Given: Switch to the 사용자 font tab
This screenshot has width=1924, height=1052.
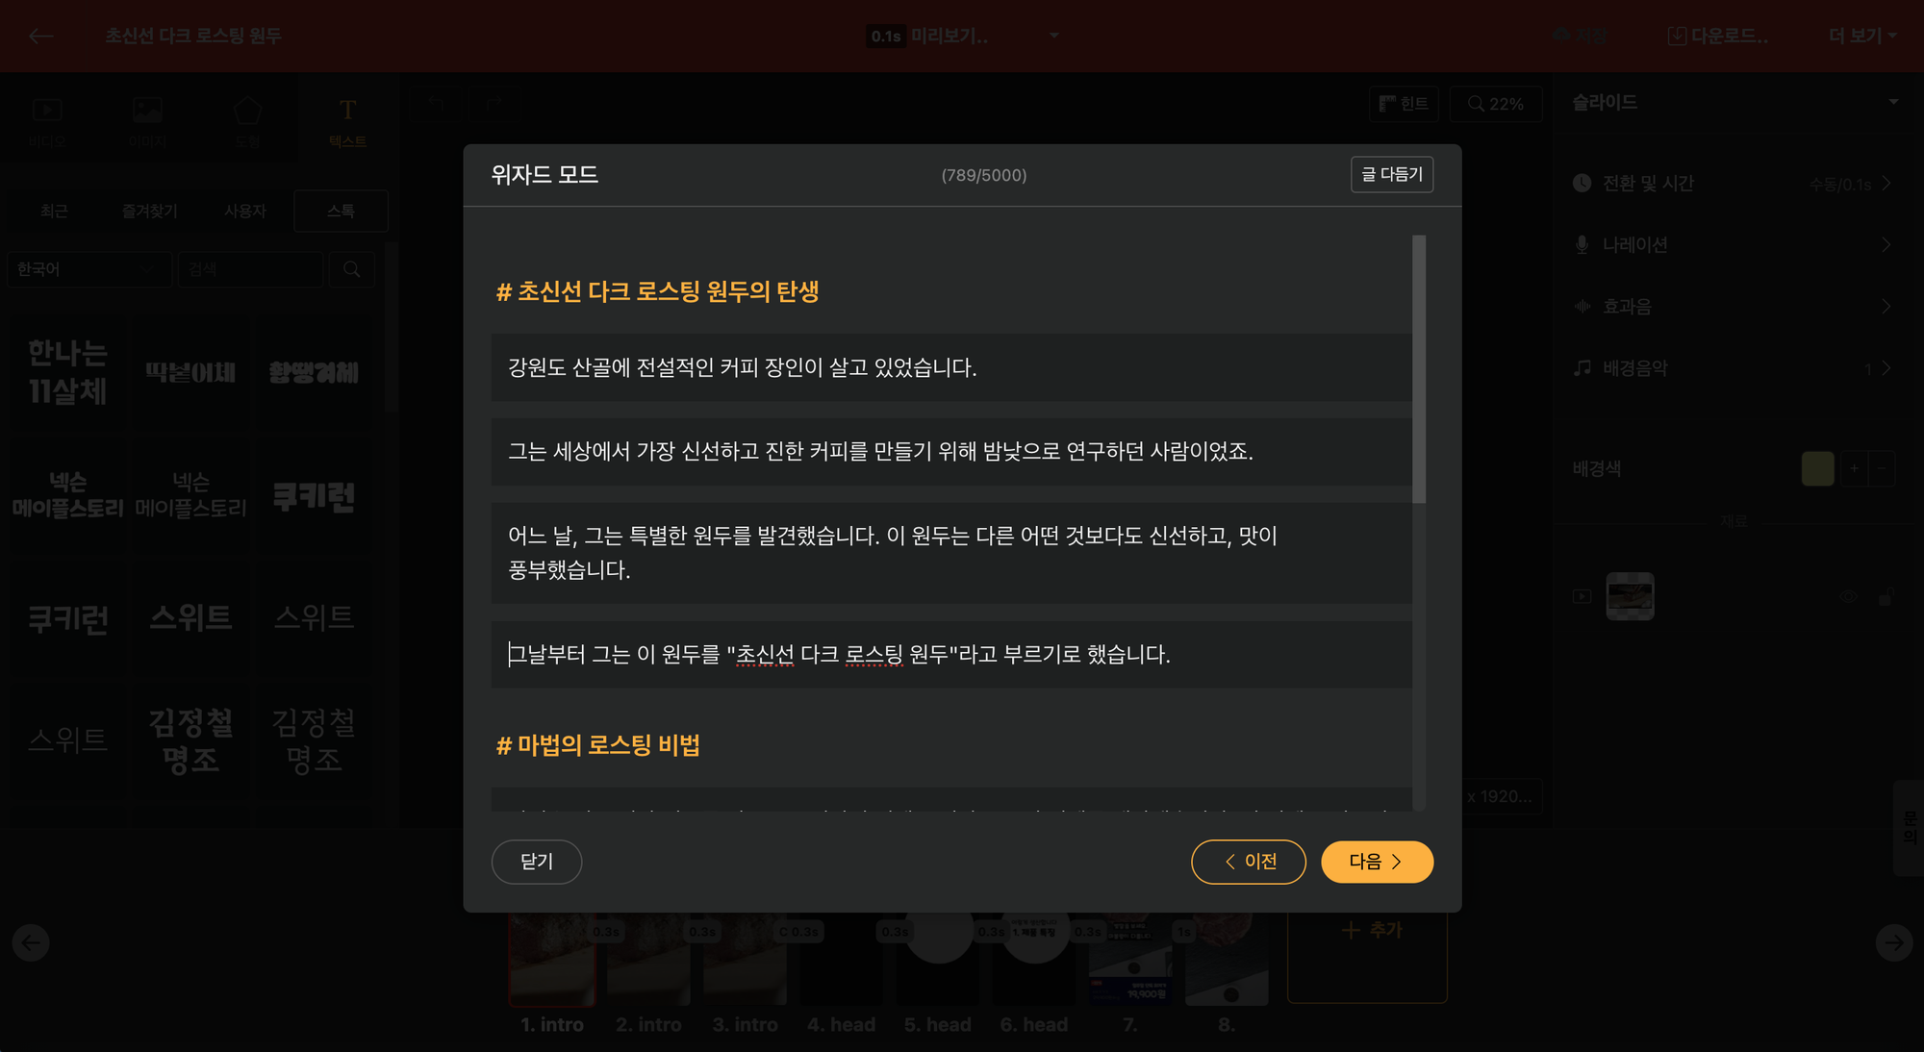Looking at the screenshot, I should [244, 211].
